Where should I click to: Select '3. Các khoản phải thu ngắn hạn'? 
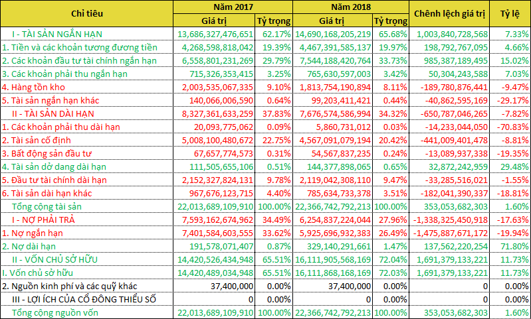65,74
